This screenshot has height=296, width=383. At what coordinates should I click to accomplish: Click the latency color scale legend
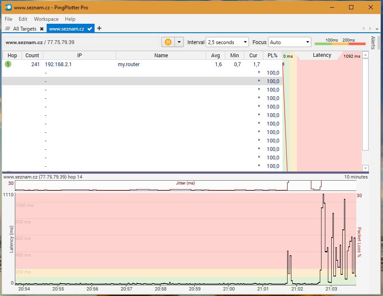[x=340, y=42]
